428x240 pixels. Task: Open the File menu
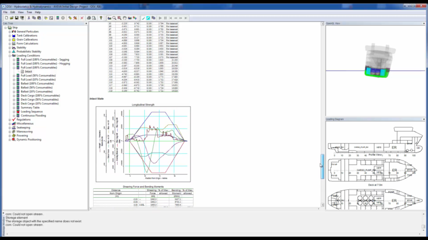click(x=6, y=12)
